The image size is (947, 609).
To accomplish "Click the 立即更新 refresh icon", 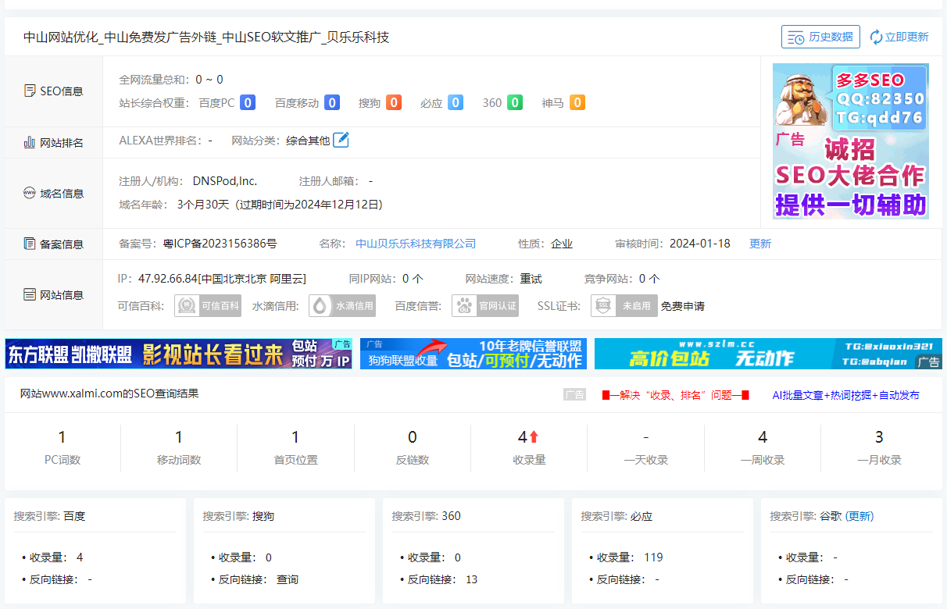I will click(876, 37).
